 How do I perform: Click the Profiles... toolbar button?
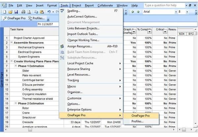(37, 18)
